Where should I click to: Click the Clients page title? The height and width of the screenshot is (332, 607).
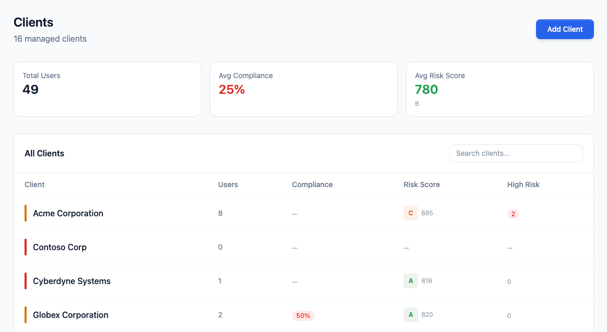point(33,22)
